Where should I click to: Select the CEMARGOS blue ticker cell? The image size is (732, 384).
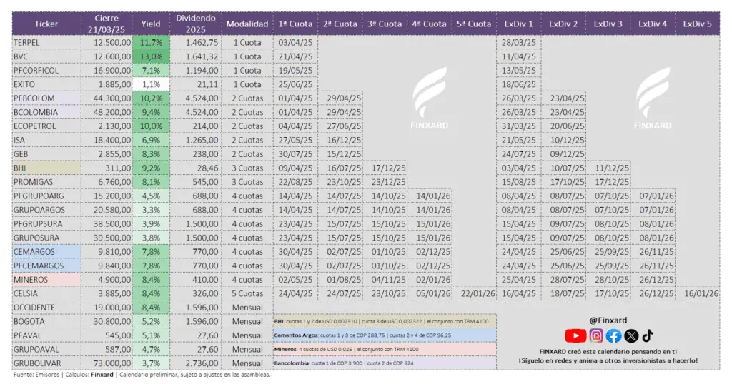coord(46,252)
